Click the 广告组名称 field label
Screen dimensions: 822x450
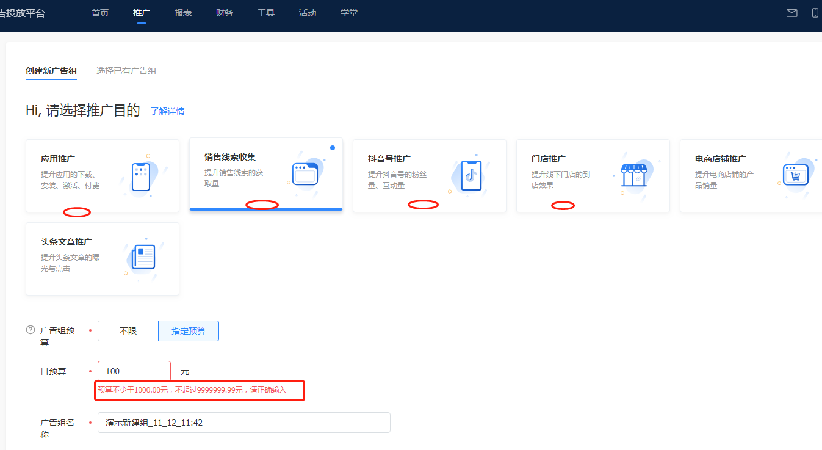(57, 429)
